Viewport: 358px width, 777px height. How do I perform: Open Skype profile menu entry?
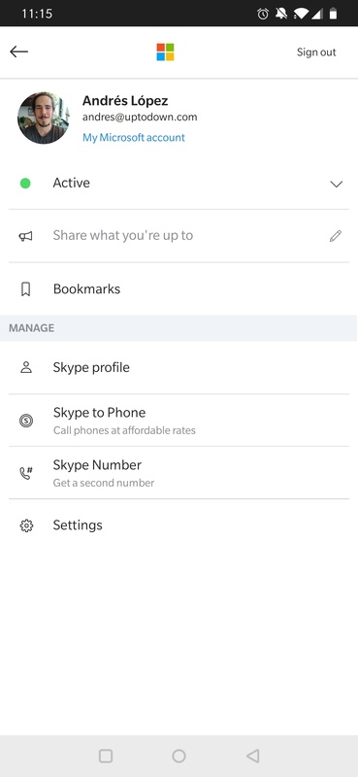click(179, 368)
